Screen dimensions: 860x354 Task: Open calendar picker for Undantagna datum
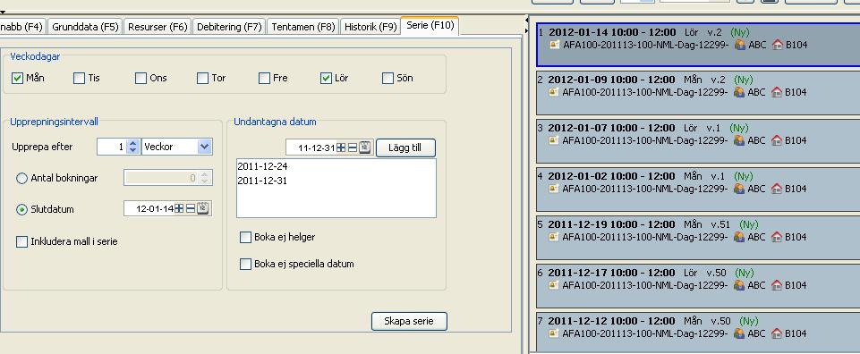[365, 147]
